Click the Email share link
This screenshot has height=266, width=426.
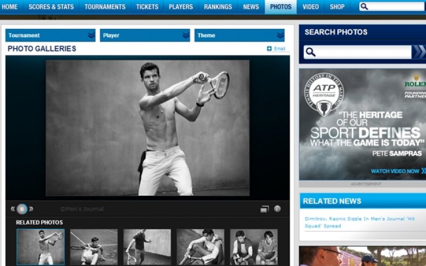coord(279,49)
